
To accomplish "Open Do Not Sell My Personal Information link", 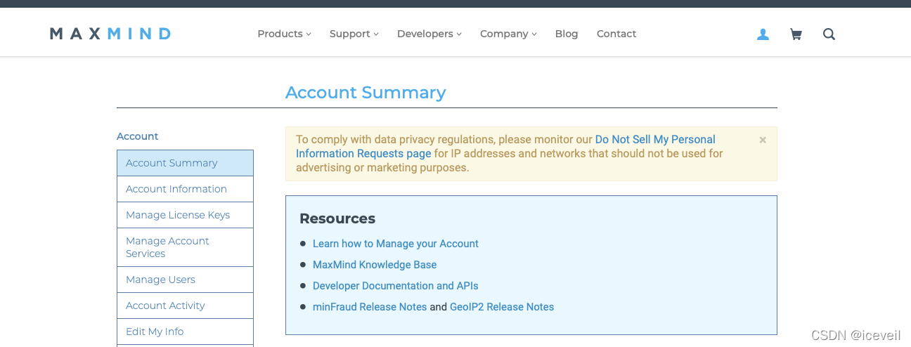I will (654, 140).
